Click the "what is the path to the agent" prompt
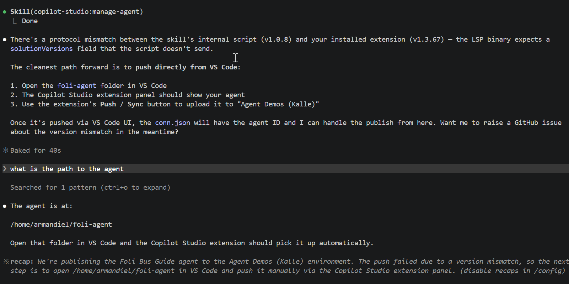The width and height of the screenshot is (569, 284). point(67,169)
